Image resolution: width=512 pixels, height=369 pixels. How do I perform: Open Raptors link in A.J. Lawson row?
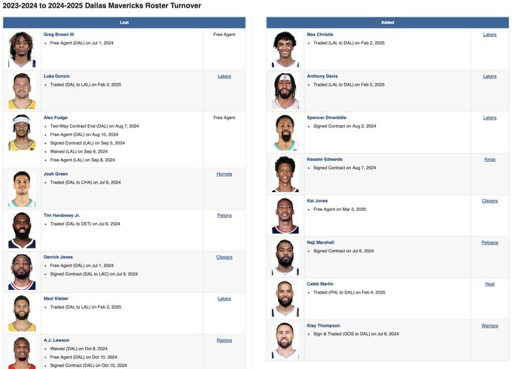tap(224, 340)
